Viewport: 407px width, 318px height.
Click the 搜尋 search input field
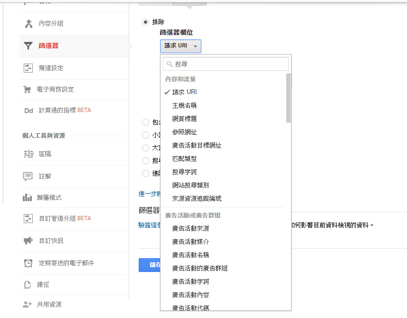(x=226, y=64)
